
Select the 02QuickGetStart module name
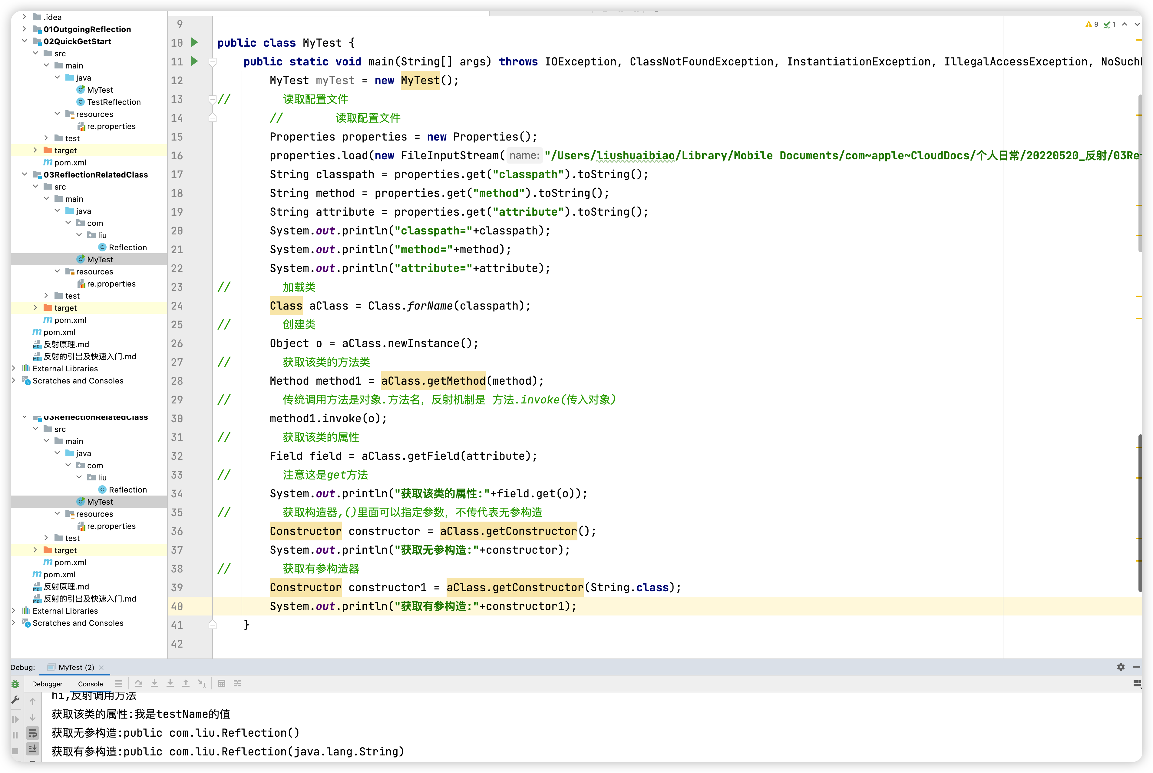[77, 41]
